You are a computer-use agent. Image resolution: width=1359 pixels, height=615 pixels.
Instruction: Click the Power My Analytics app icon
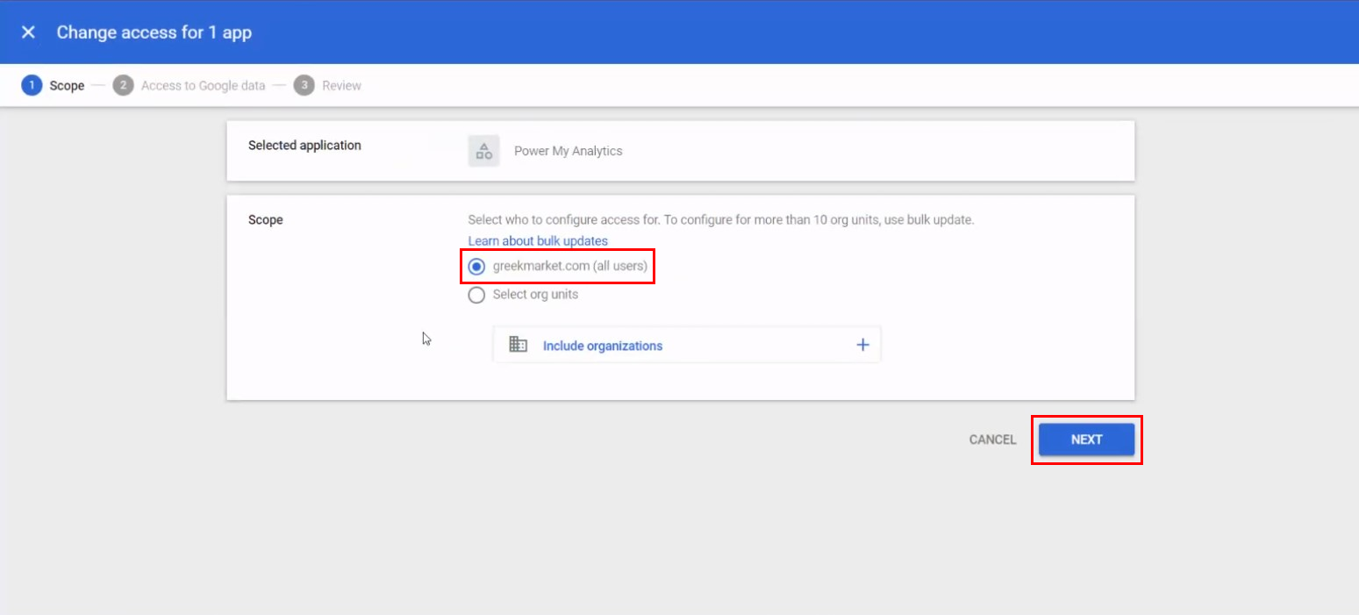[x=483, y=151]
